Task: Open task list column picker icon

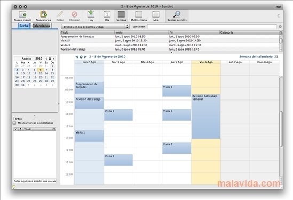Action: tap(54, 129)
